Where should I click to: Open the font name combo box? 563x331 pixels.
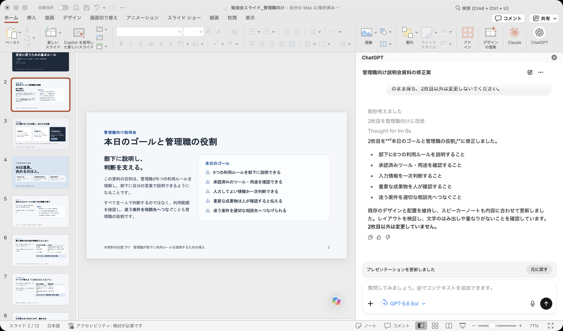(x=149, y=32)
